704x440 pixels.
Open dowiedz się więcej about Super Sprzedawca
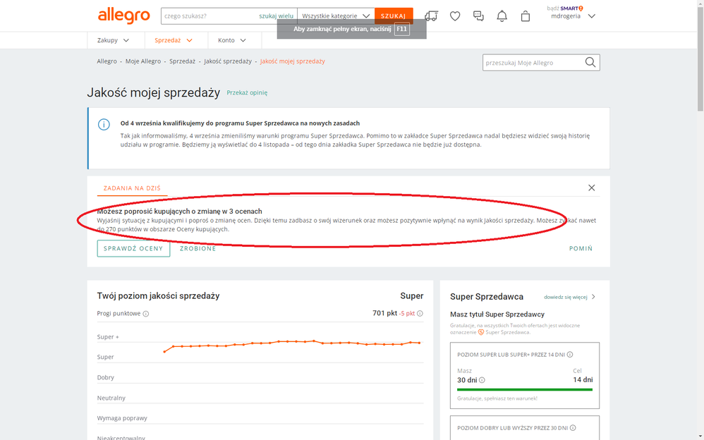click(x=566, y=297)
